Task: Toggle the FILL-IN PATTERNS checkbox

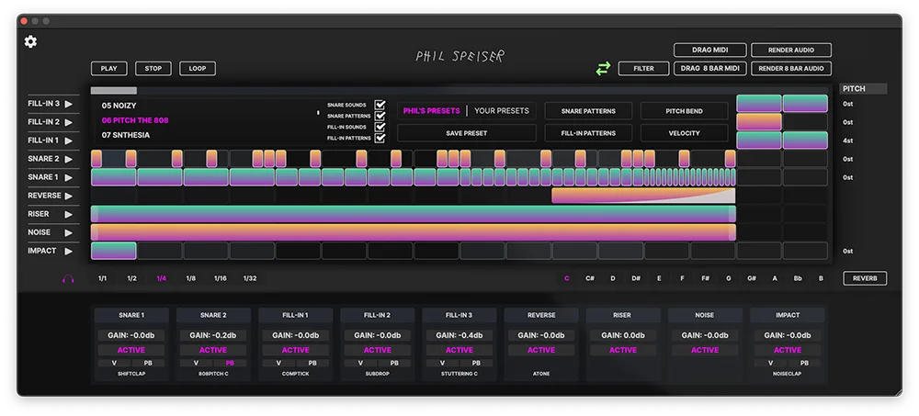Action: coord(380,138)
